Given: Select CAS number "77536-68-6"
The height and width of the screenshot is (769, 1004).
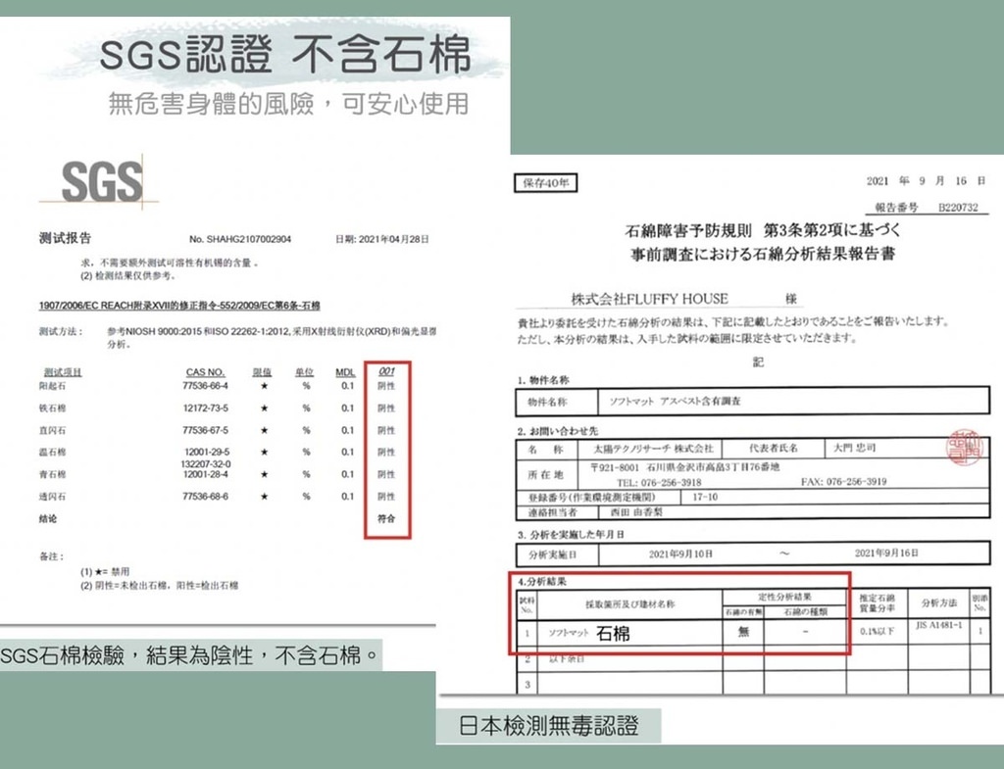Looking at the screenshot, I should (x=205, y=497).
